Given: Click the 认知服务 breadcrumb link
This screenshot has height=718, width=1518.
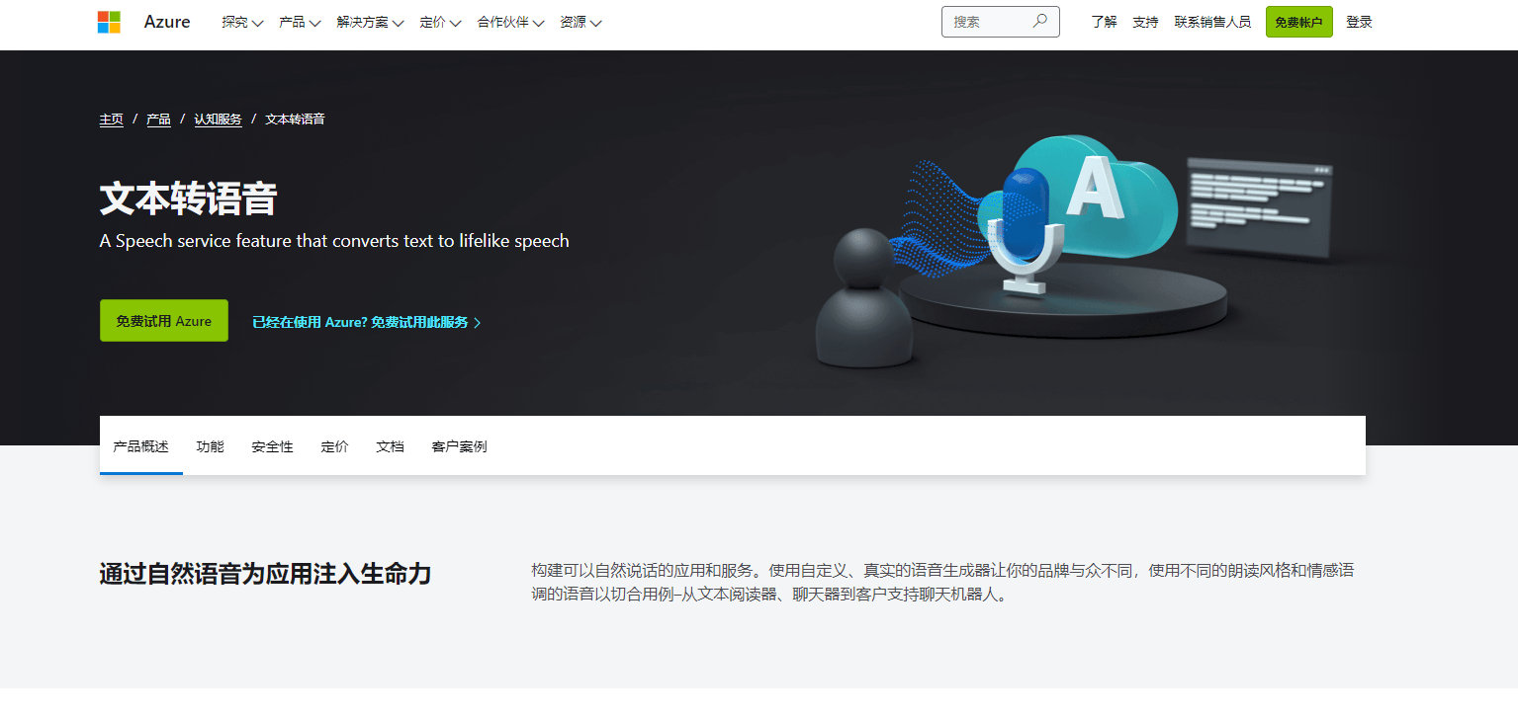Looking at the screenshot, I should coord(218,120).
